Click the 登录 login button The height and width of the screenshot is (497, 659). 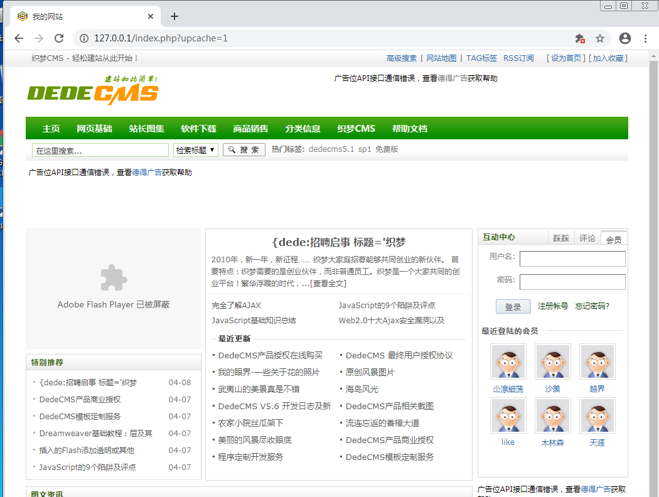(513, 307)
